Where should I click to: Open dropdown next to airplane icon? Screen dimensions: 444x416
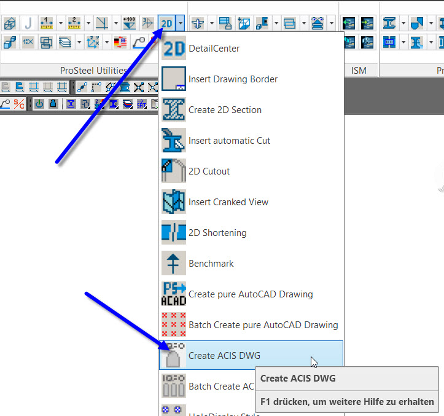point(212,23)
